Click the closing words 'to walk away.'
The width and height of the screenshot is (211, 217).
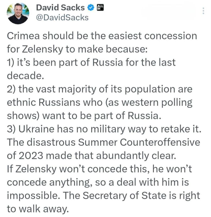(x=38, y=209)
